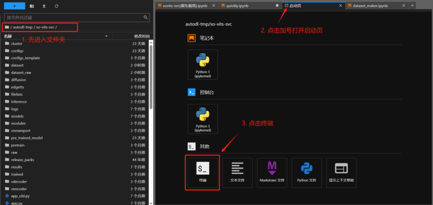Click the autodl-tmp breadcrumb path link

click(23, 27)
